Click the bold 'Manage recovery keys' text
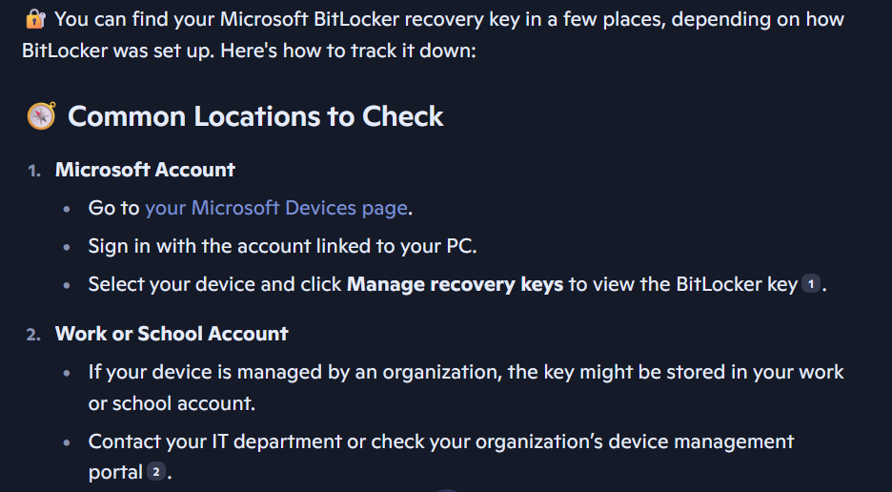 click(456, 284)
